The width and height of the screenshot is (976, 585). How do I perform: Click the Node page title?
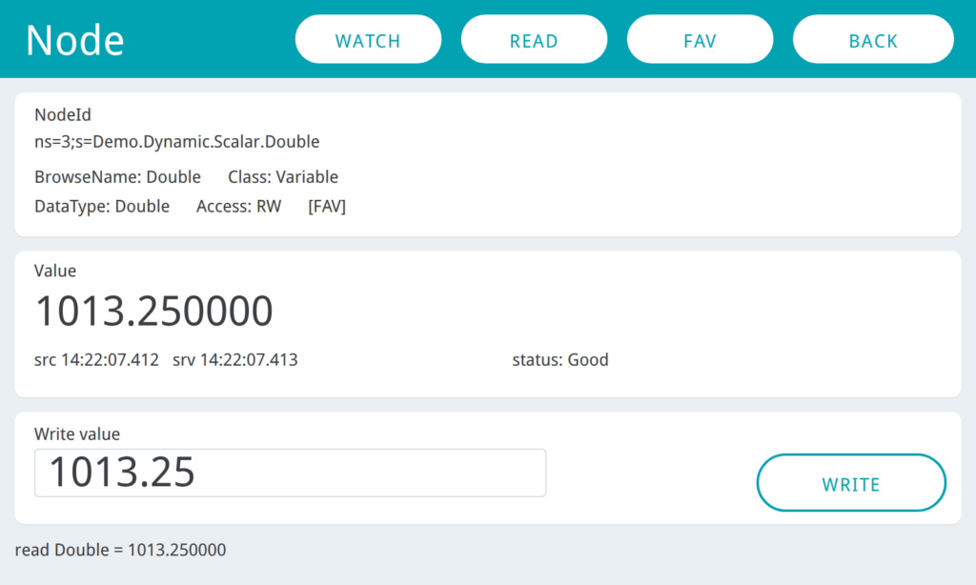pyautogui.click(x=75, y=40)
